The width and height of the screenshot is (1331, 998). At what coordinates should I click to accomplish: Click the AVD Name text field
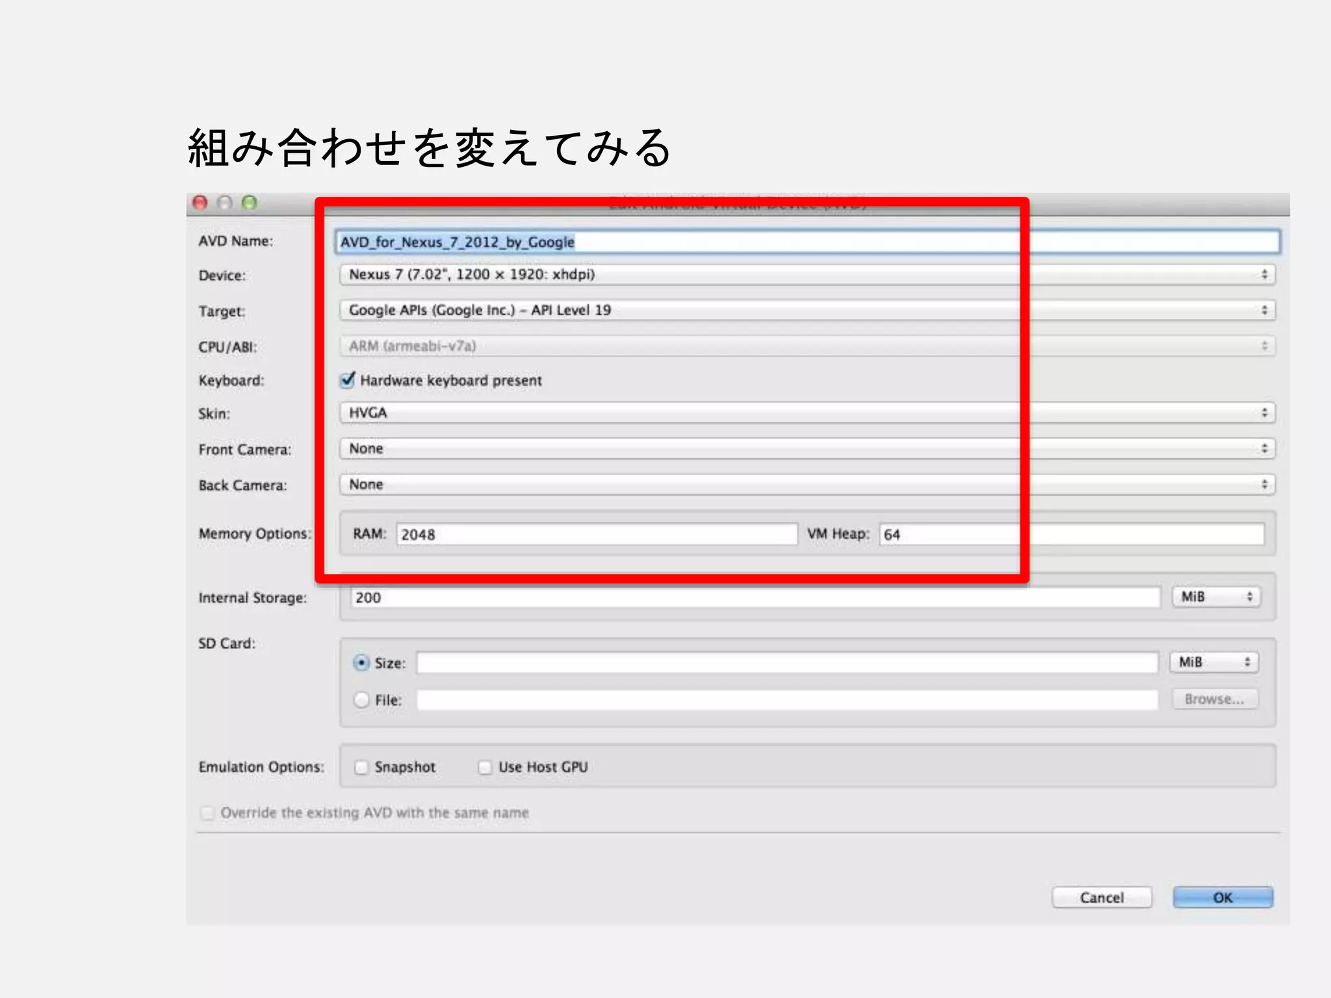point(808,242)
